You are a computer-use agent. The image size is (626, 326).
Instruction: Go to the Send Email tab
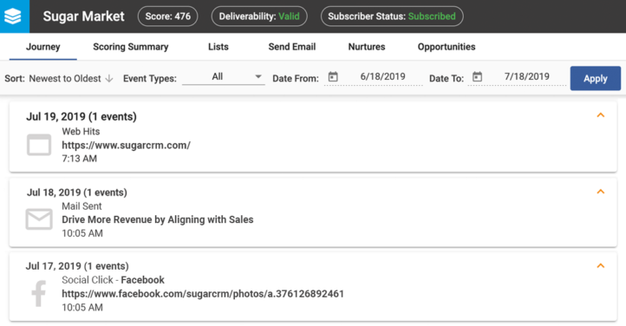coord(292,47)
